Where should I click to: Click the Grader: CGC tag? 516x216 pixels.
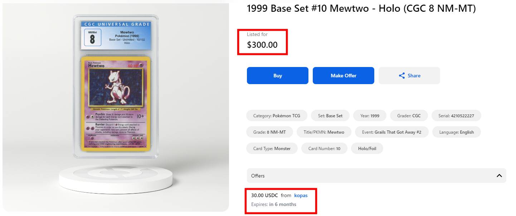click(409, 116)
